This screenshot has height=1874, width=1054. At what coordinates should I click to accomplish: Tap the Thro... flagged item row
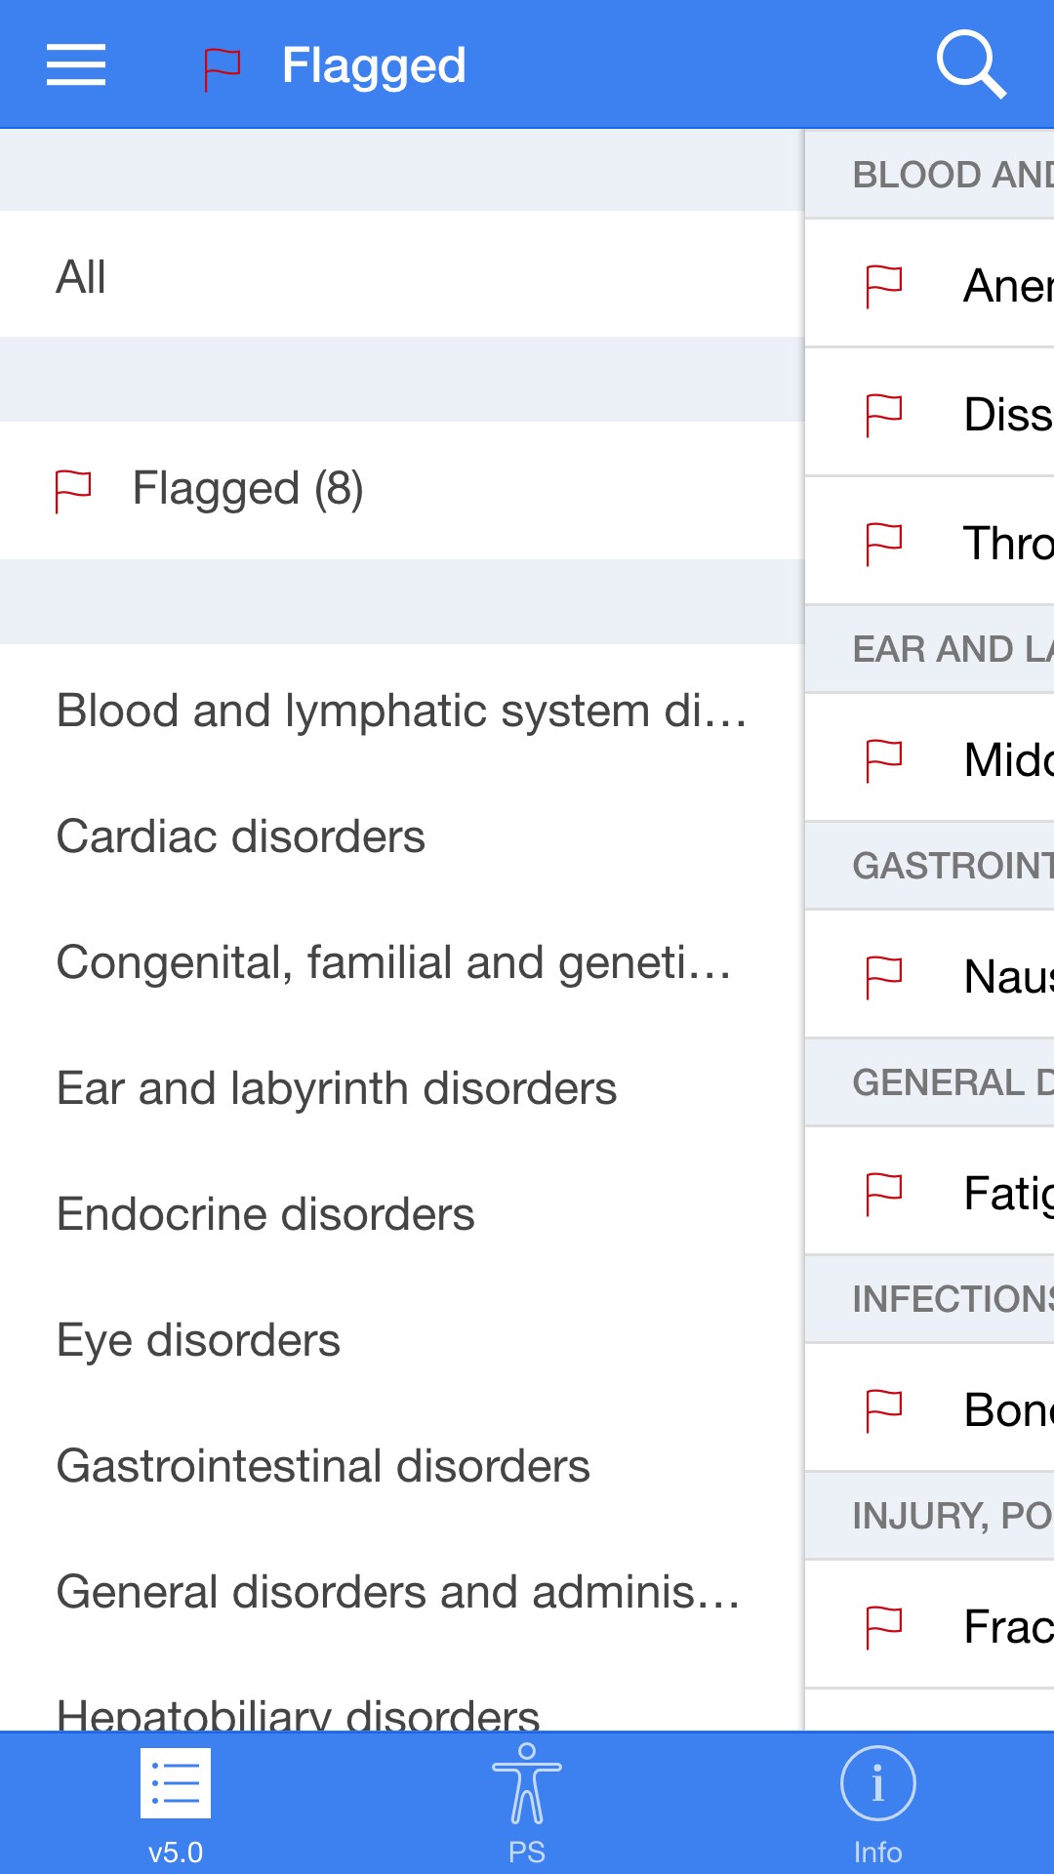930,542
